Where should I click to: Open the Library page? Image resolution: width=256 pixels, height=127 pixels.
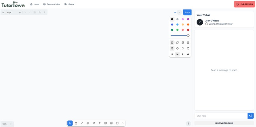69,4
